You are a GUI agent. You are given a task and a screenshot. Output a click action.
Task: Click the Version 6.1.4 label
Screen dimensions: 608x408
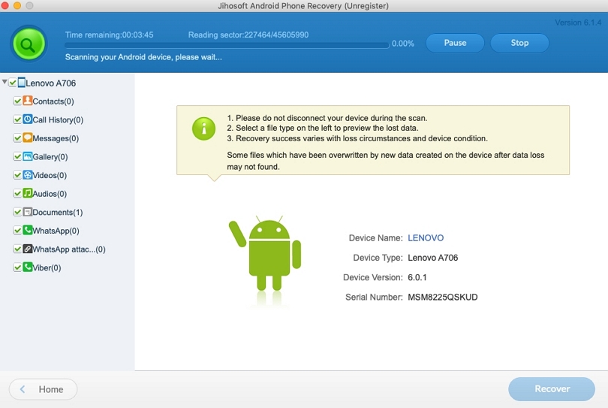[578, 23]
